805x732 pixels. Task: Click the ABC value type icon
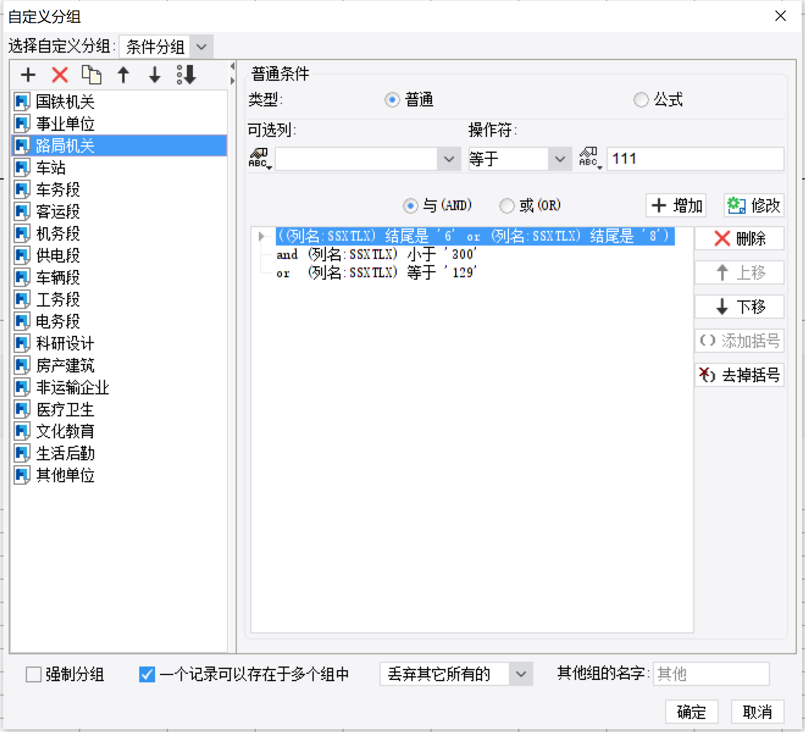590,159
